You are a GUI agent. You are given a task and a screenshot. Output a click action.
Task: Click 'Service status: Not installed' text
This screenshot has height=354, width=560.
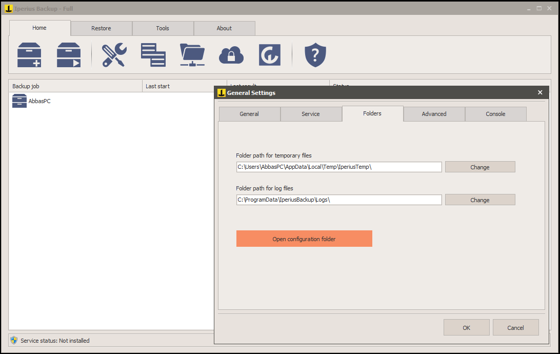coord(55,341)
